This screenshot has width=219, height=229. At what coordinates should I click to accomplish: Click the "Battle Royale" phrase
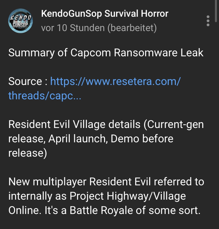[101, 211]
